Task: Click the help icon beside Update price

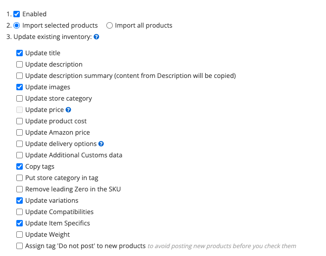Action: click(68, 110)
